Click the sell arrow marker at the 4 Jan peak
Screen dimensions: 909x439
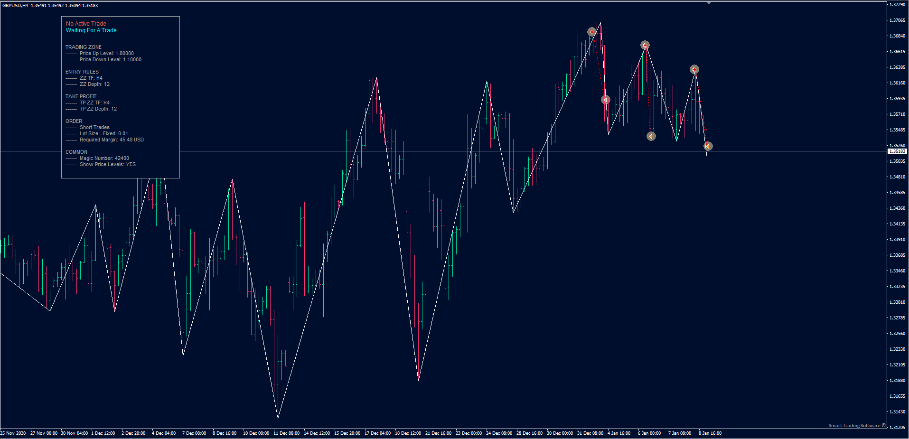(645, 45)
